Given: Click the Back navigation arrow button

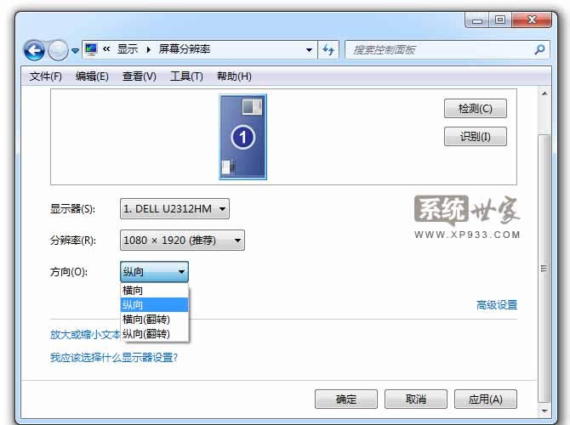Looking at the screenshot, I should point(34,50).
